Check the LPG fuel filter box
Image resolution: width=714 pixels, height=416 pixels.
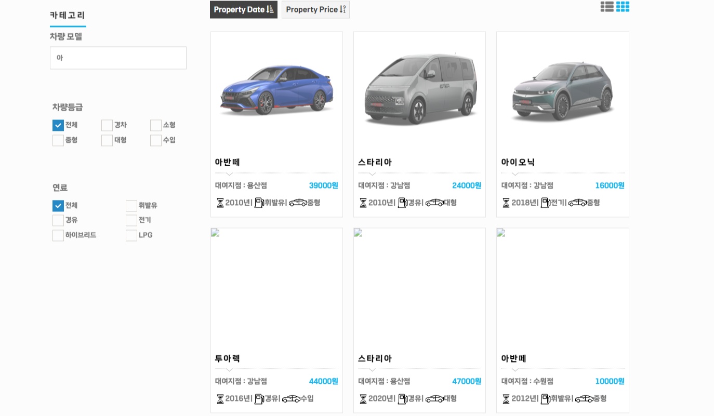click(x=131, y=235)
